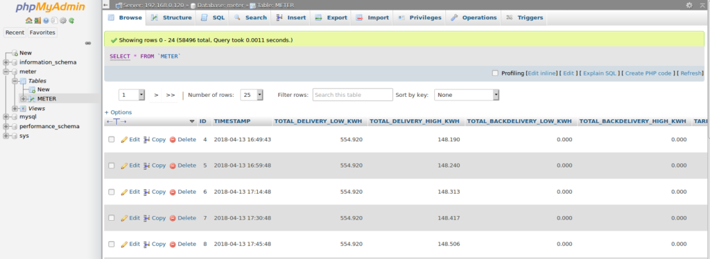The image size is (710, 259).
Task: Click navigation panel link chain icon
Action: pyautogui.click(x=88, y=44)
